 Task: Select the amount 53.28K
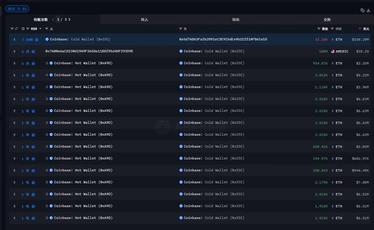click(x=321, y=40)
